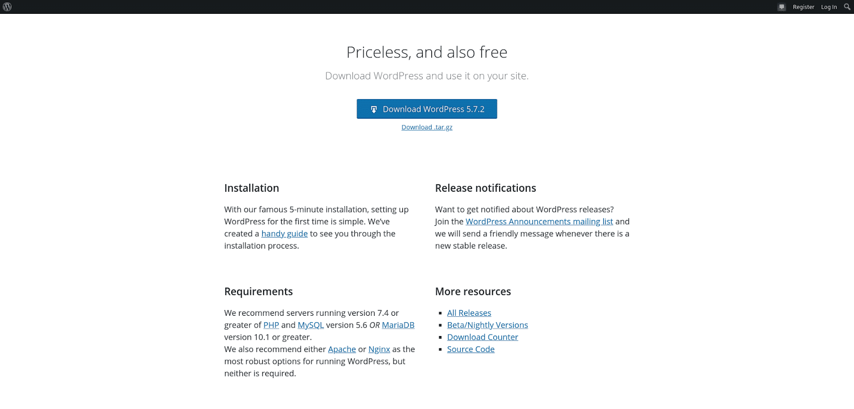Open All Releases under More resources
Viewport: 854px width, 409px height.
(x=469, y=313)
